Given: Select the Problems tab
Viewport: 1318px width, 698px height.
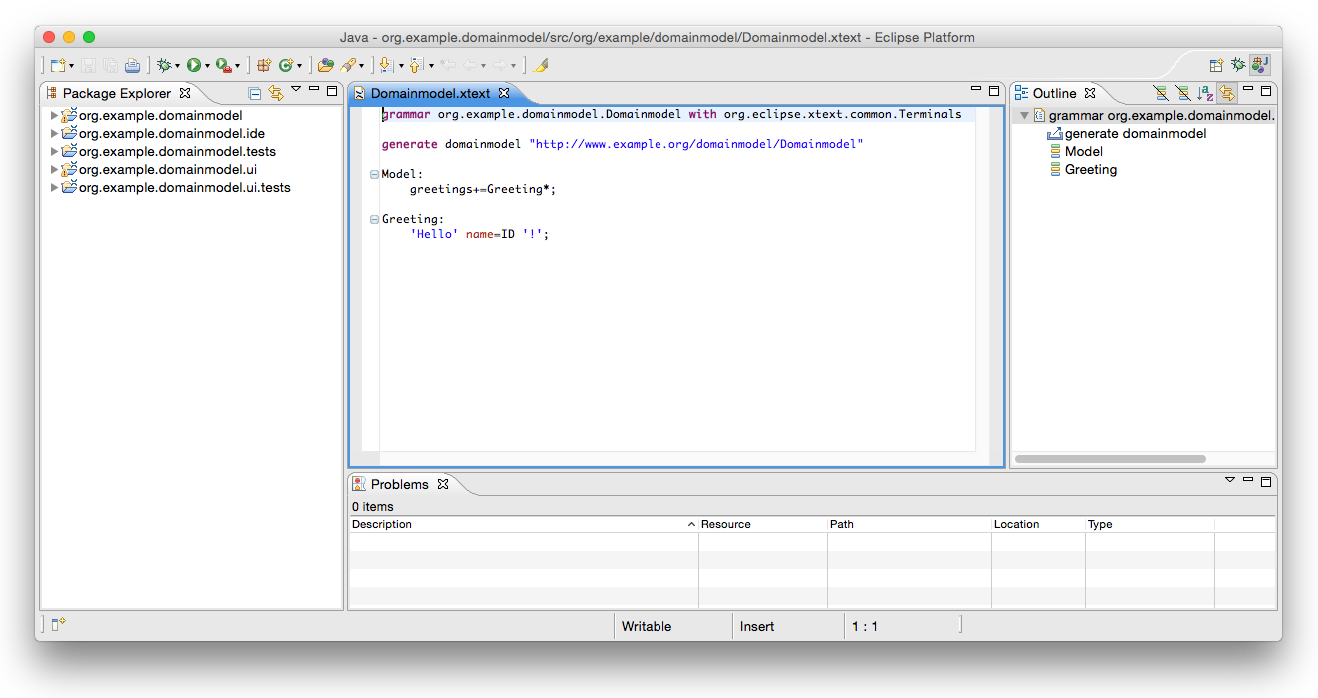Looking at the screenshot, I should click(x=399, y=485).
